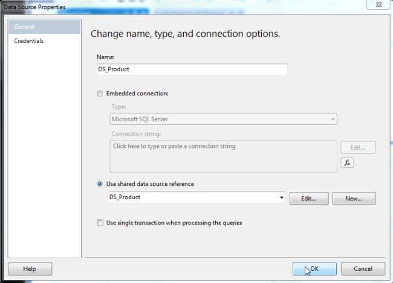Switch to the General page
393x283 pixels.
point(44,27)
